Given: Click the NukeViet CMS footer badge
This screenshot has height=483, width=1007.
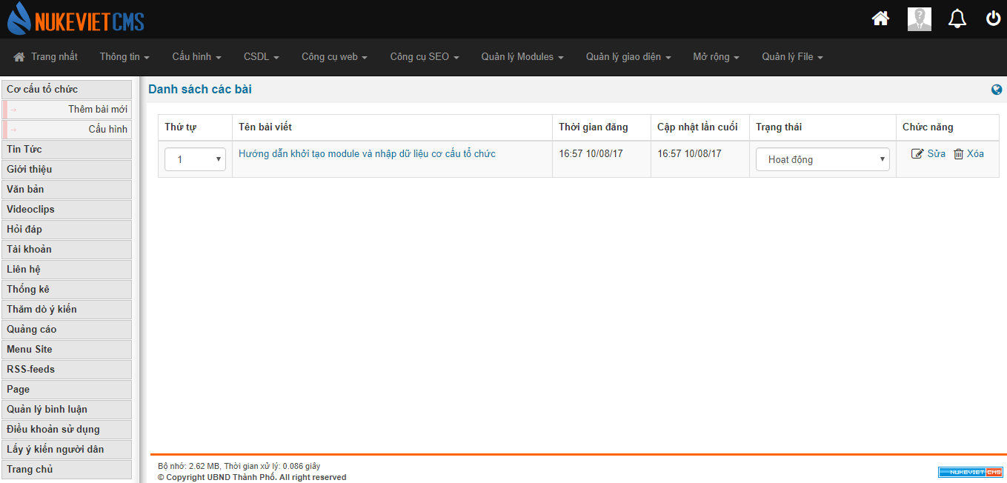Looking at the screenshot, I should click(970, 472).
